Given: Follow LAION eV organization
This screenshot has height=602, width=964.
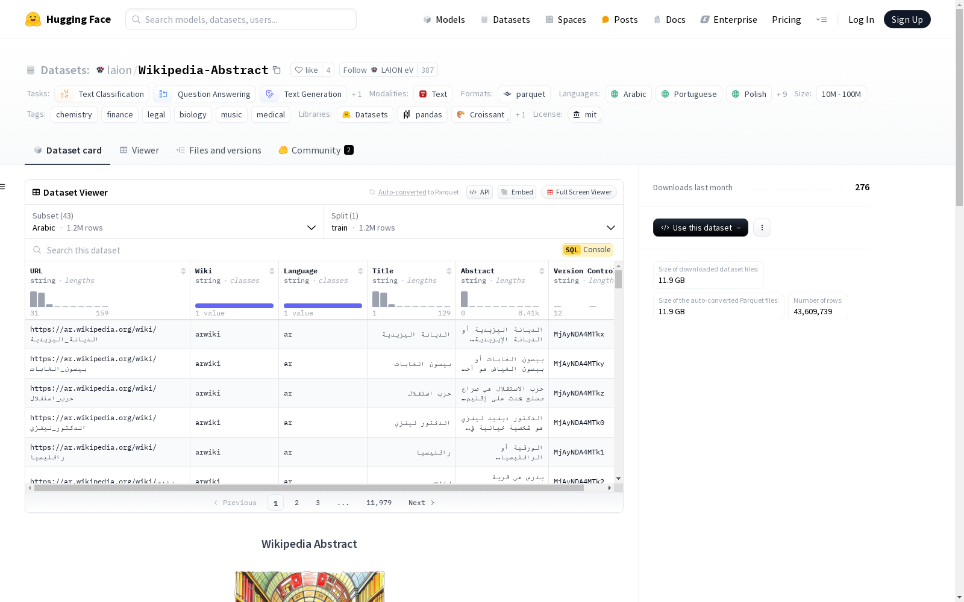Looking at the screenshot, I should coord(378,70).
